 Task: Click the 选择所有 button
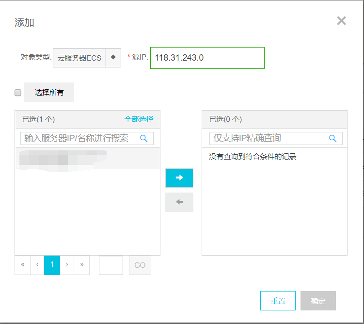pyautogui.click(x=49, y=92)
